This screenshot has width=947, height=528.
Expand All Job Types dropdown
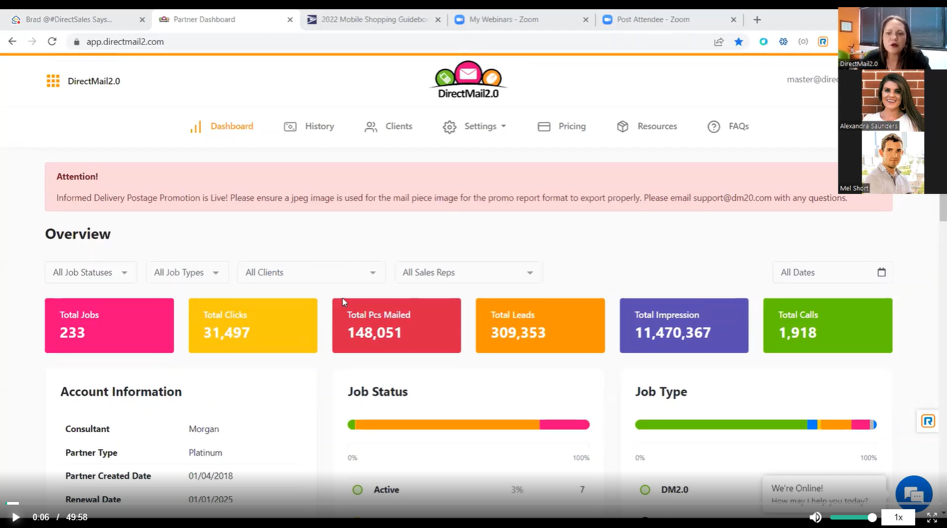coord(187,272)
